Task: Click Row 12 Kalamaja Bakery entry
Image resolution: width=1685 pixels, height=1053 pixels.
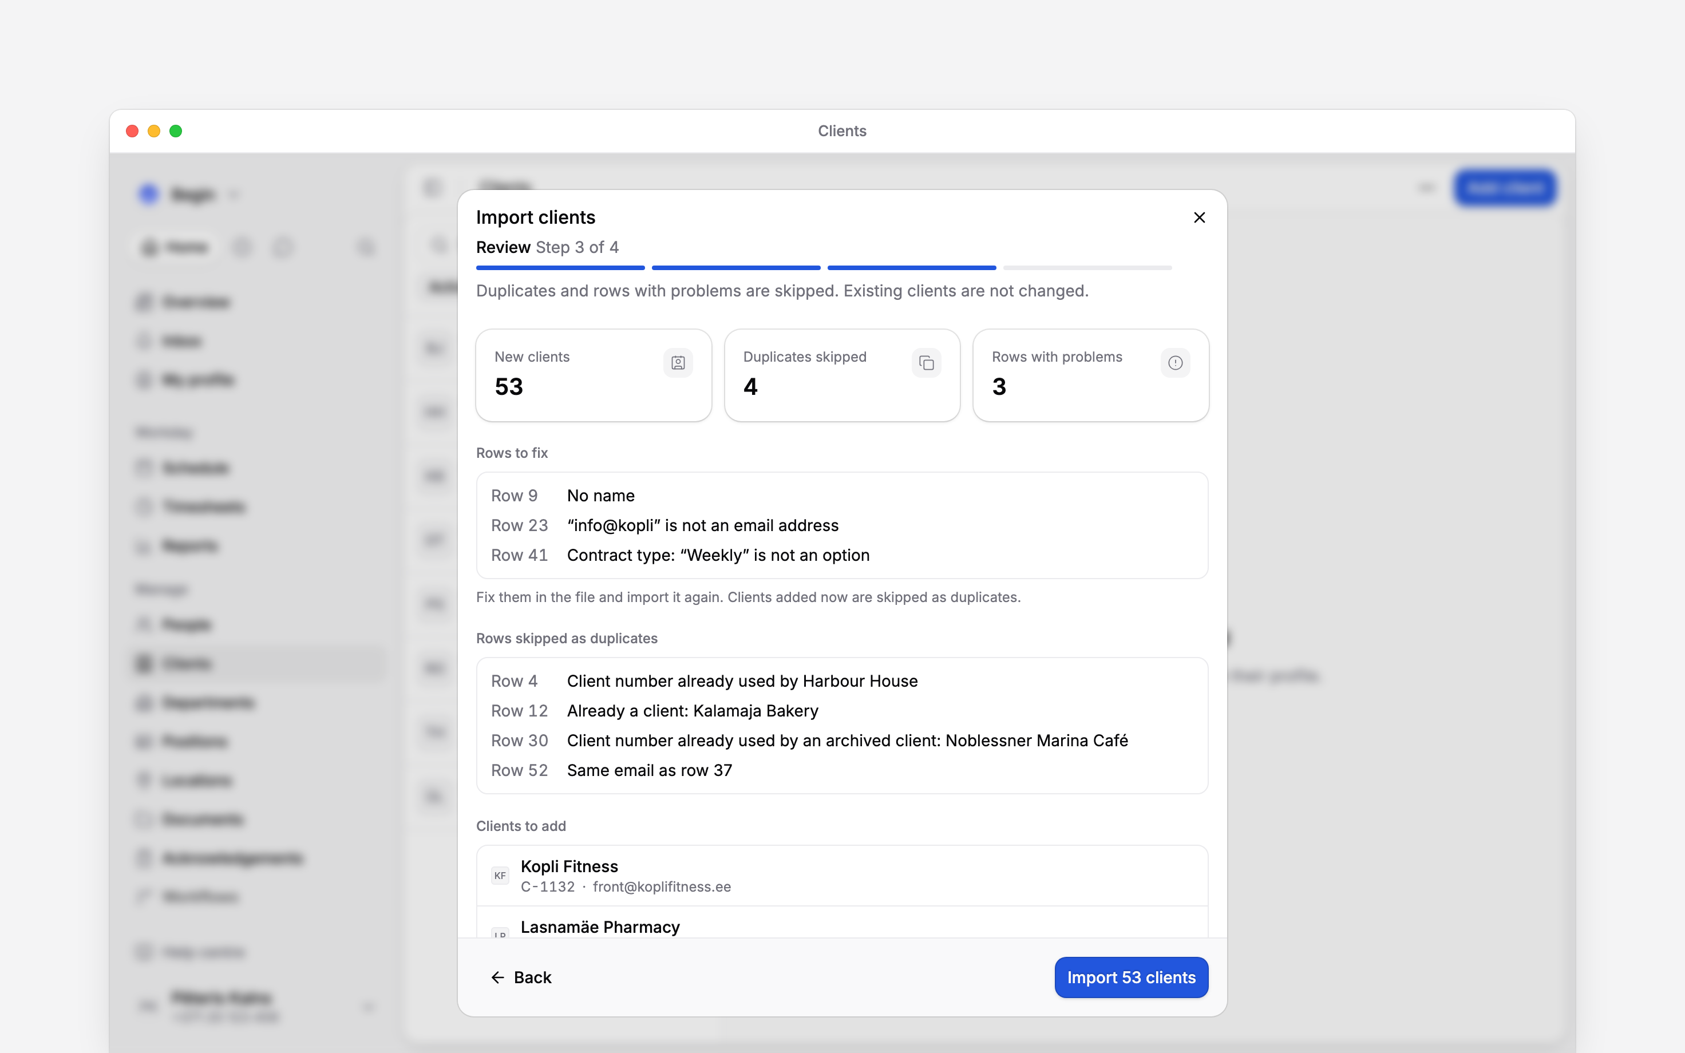Action: (842, 711)
